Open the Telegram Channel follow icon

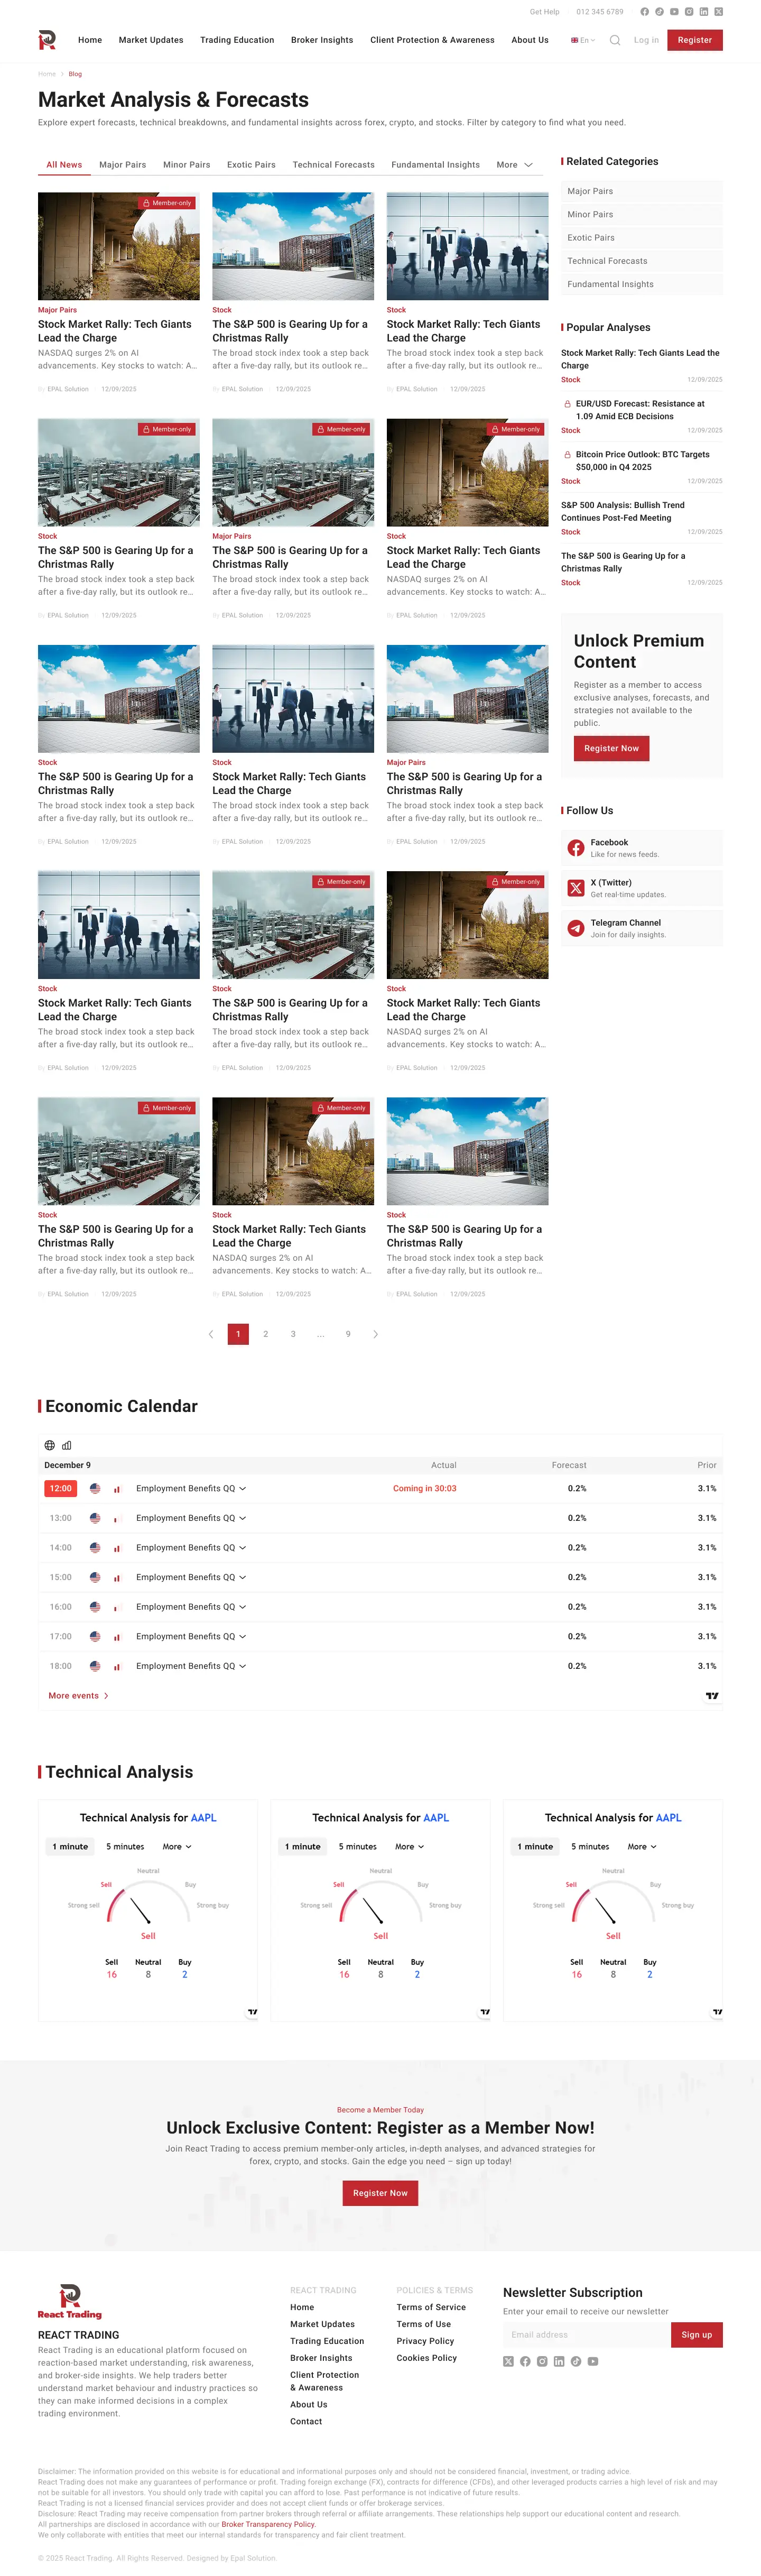click(x=576, y=928)
